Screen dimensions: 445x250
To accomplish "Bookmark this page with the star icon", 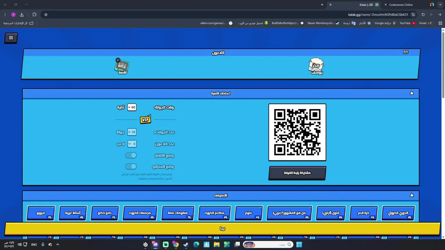I will 46,15.
